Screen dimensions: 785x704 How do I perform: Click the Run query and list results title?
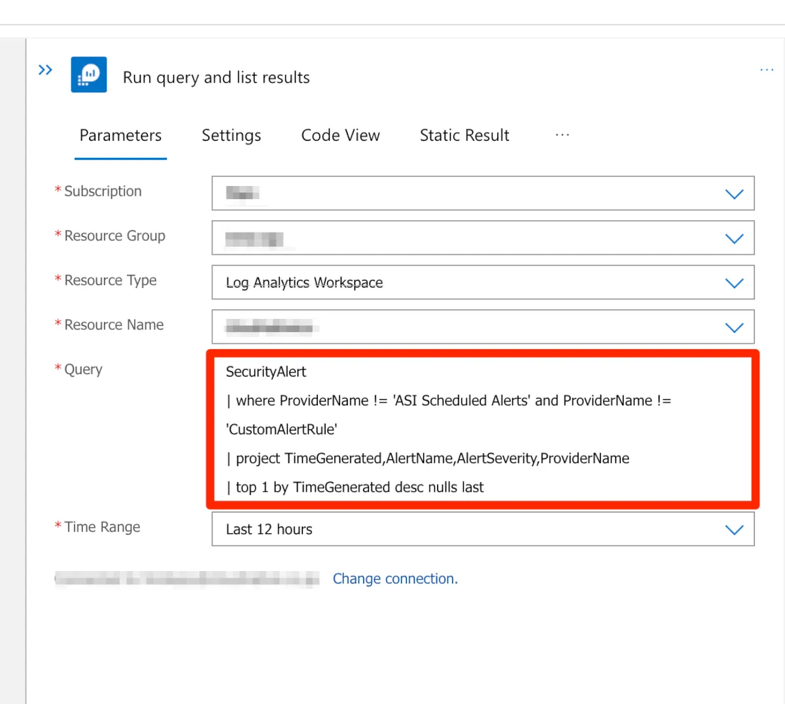tap(217, 78)
